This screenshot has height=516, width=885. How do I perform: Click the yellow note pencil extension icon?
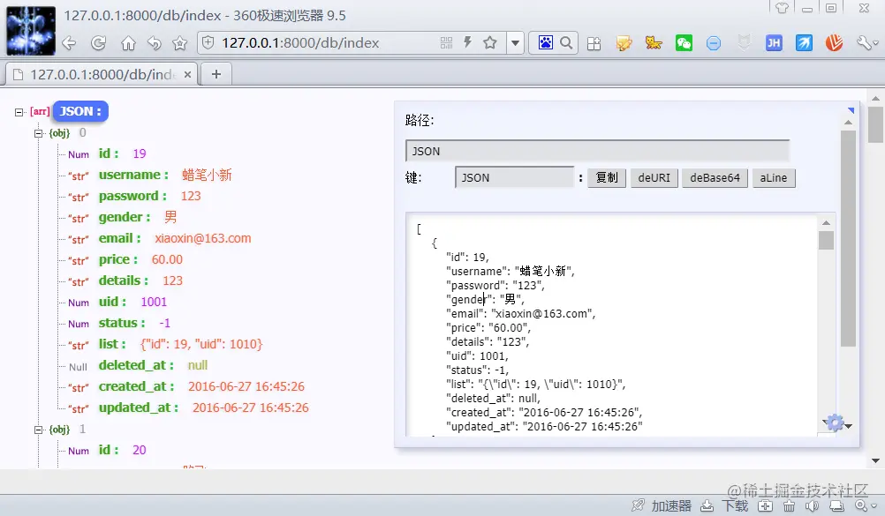point(624,43)
